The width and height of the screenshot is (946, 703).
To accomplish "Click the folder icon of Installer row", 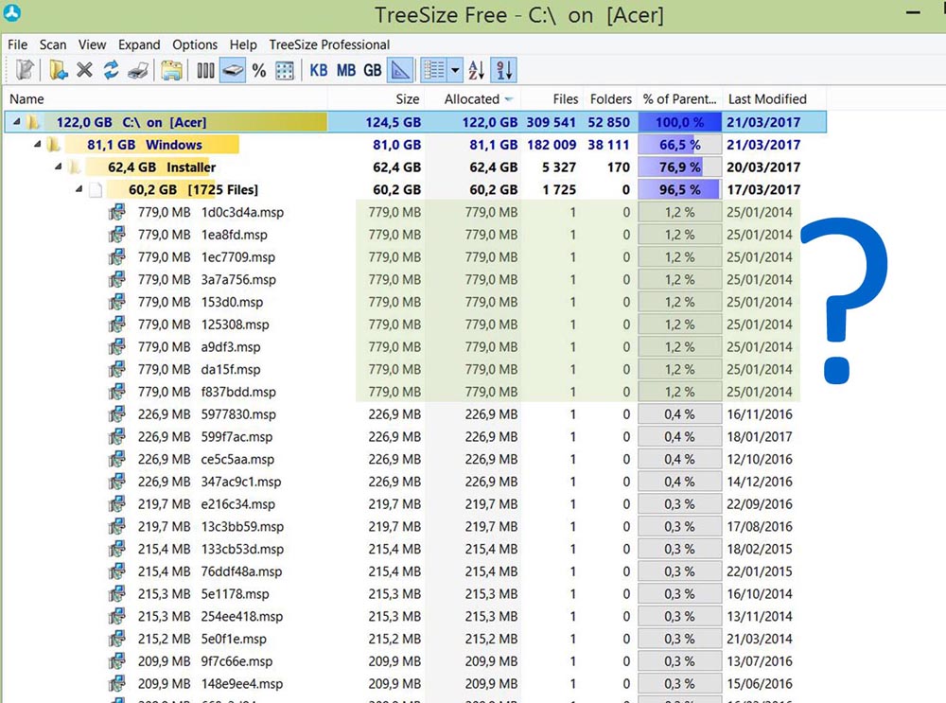I will (x=74, y=167).
